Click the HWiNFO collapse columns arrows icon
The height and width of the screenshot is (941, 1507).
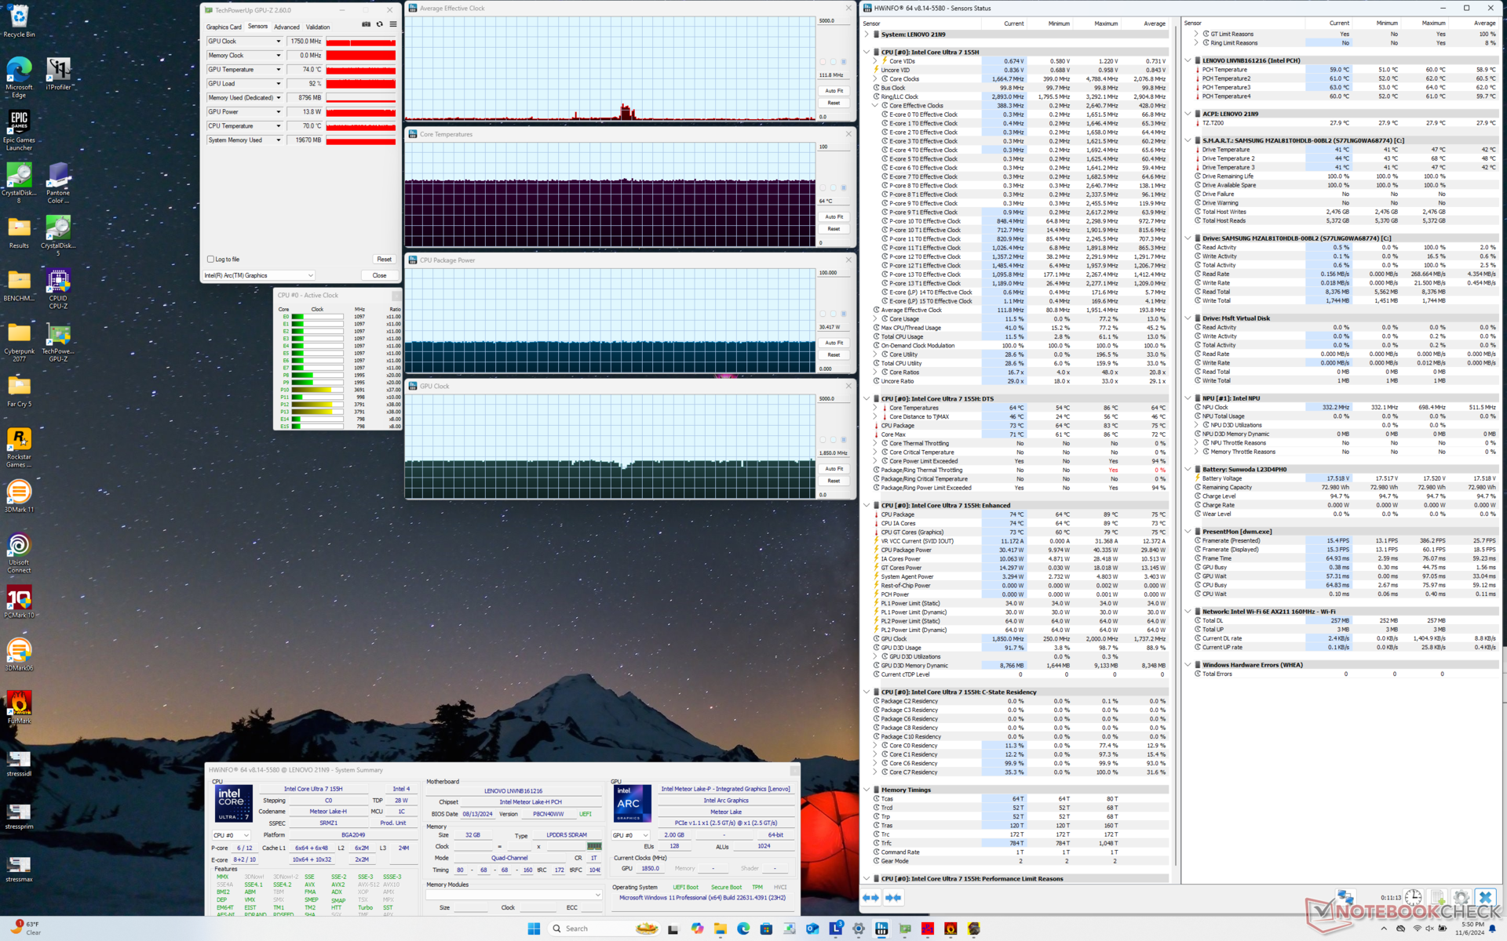click(893, 898)
